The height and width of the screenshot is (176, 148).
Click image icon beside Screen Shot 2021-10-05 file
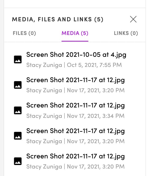[18, 59]
